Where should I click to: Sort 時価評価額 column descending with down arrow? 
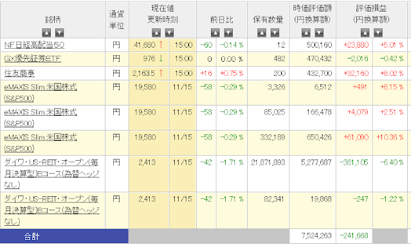319,33
